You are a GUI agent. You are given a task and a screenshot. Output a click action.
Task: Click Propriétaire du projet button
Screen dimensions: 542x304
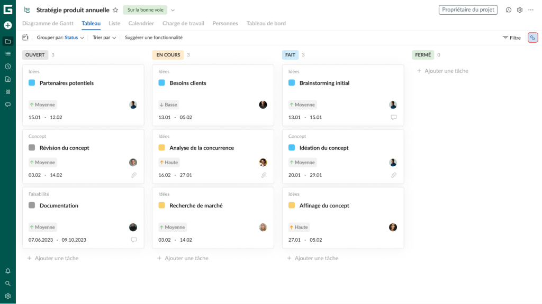pyautogui.click(x=468, y=9)
